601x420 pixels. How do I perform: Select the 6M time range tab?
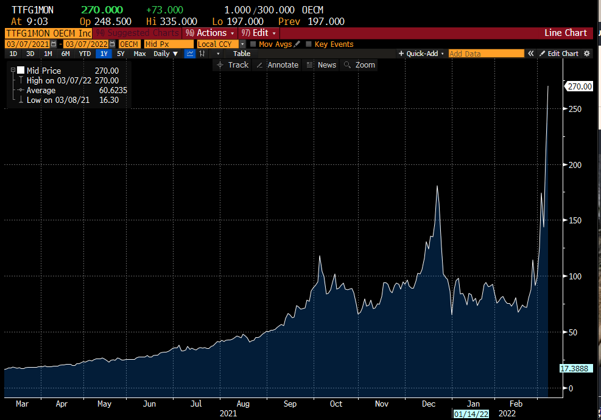coord(66,54)
